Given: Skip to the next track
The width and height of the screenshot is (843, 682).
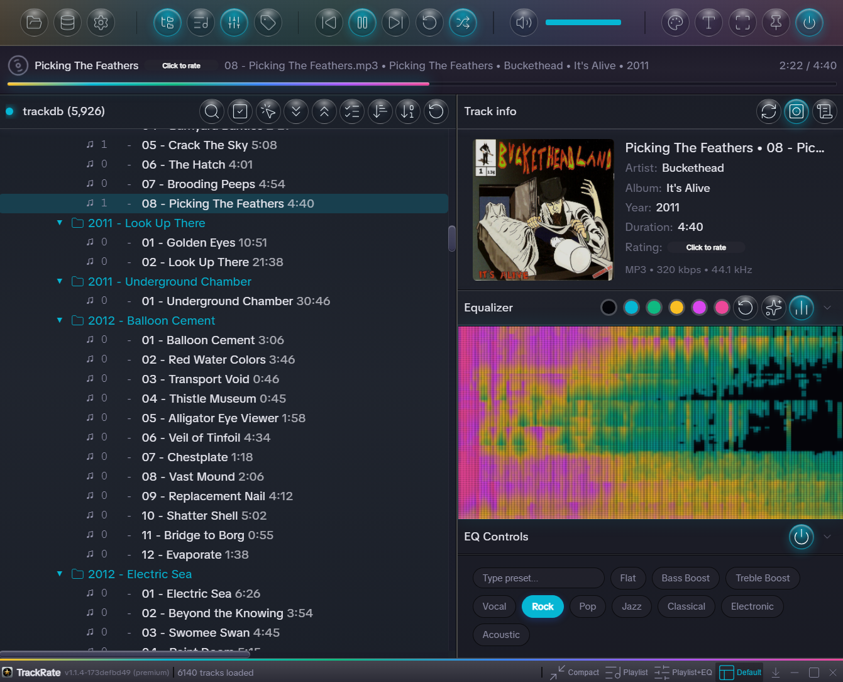Looking at the screenshot, I should [x=395, y=23].
